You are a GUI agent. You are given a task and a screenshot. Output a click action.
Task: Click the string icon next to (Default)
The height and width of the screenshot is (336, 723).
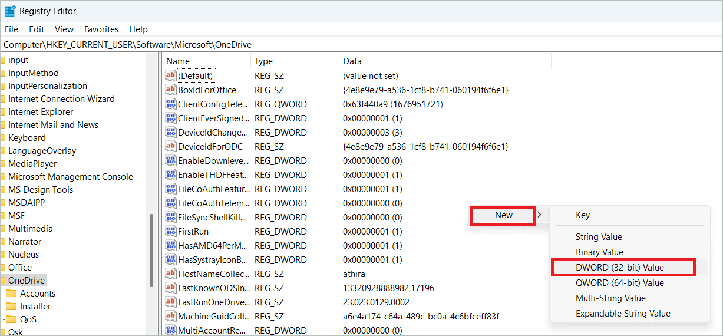[x=171, y=75]
